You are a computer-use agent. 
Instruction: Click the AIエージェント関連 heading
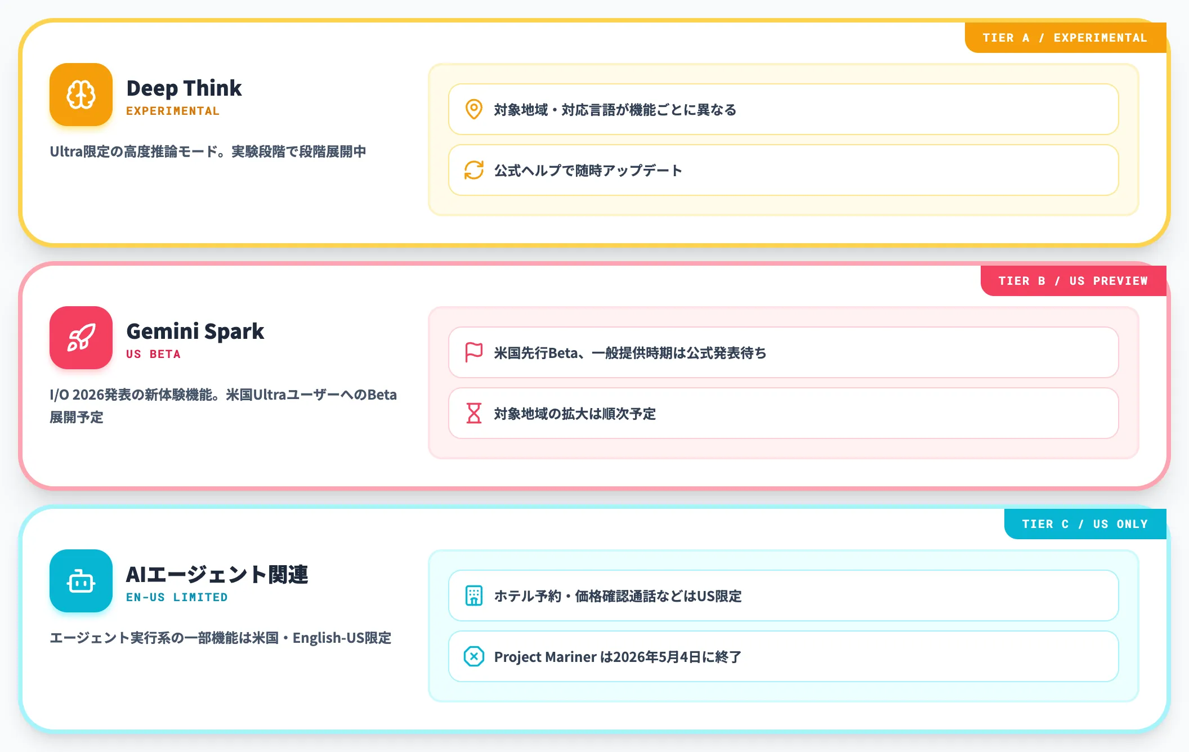(217, 575)
